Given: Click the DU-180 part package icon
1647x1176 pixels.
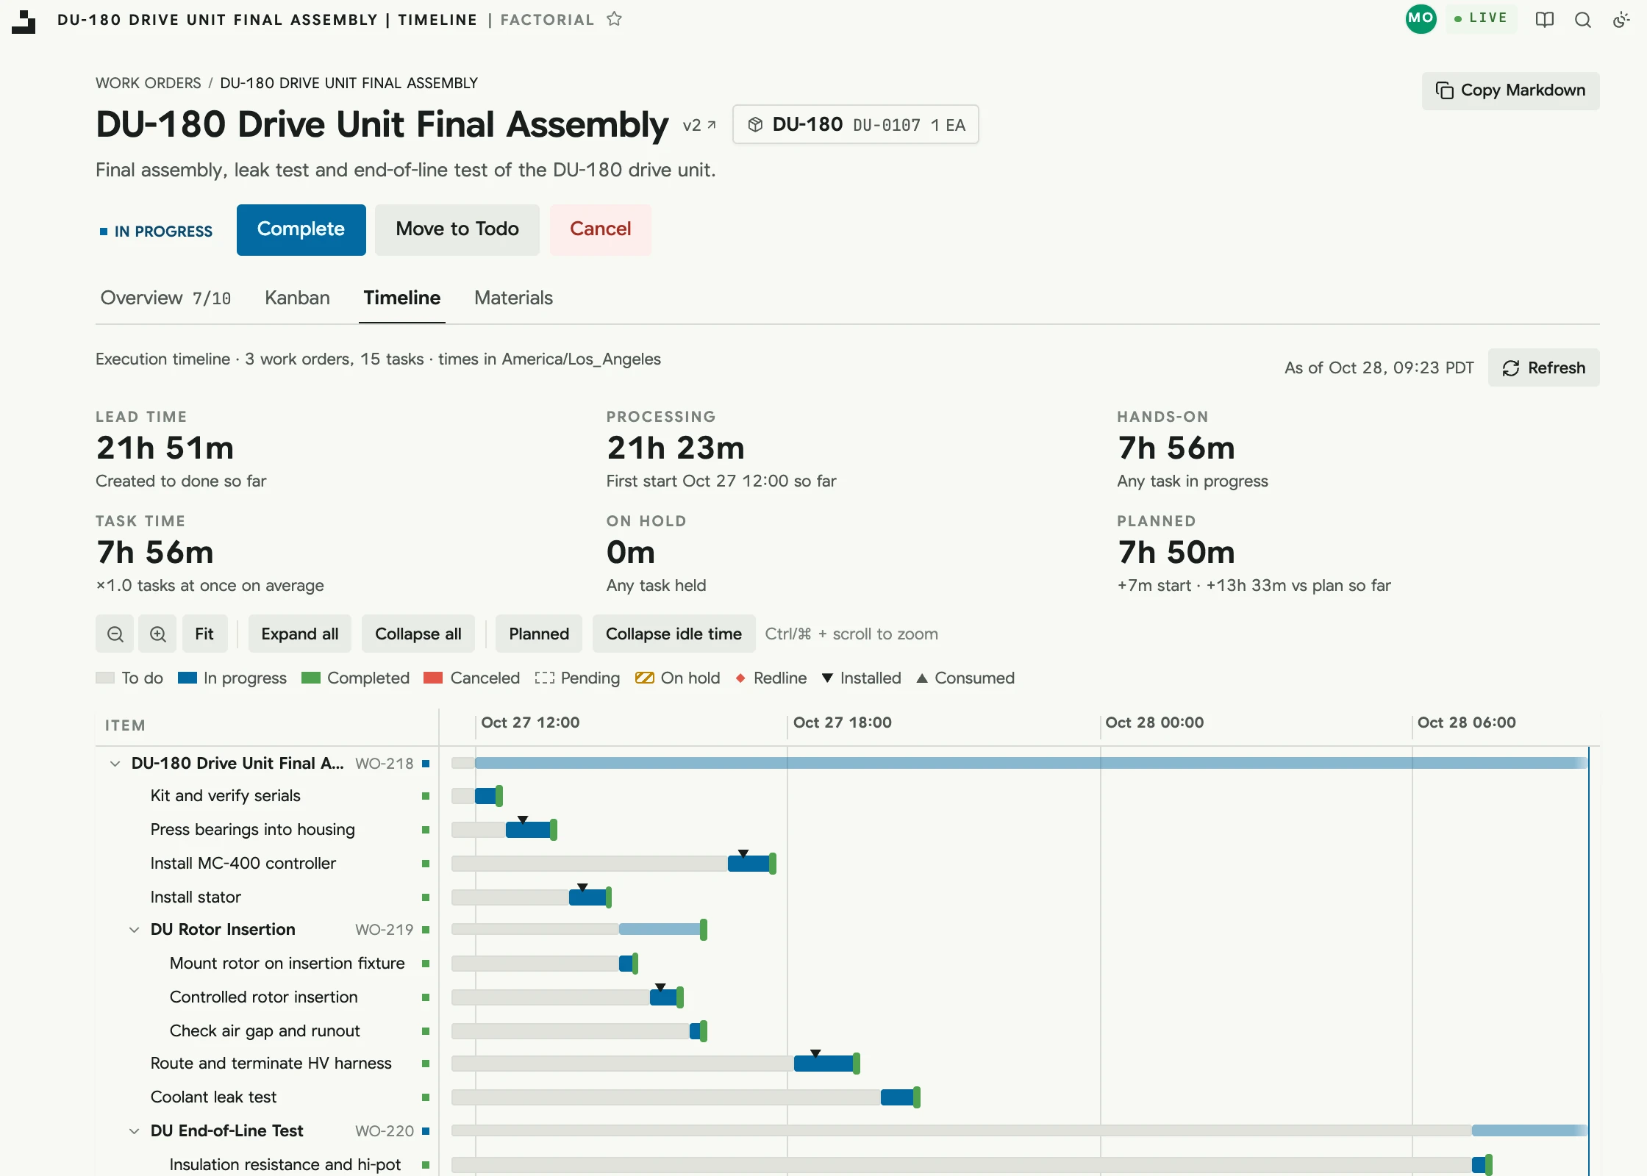Looking at the screenshot, I should click(x=755, y=125).
